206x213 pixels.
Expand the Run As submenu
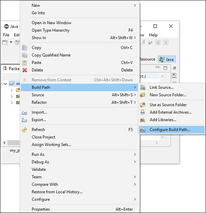coord(135,154)
